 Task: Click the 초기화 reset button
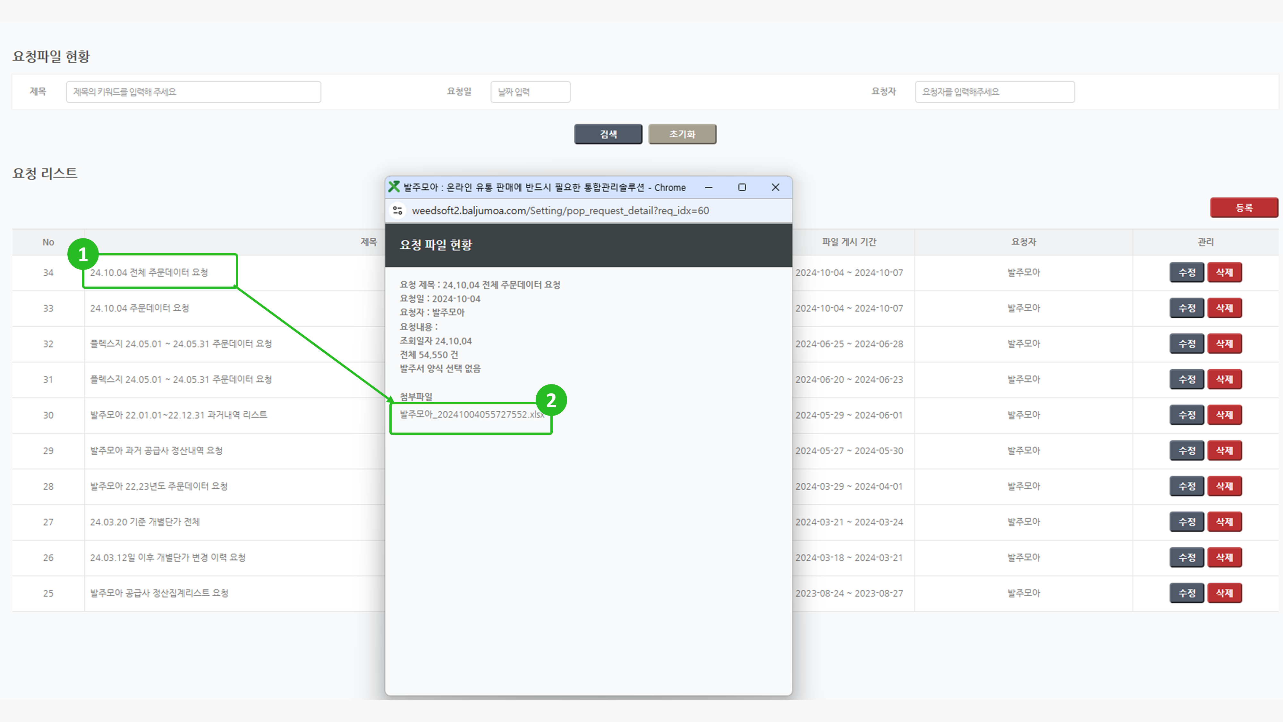tap(682, 134)
